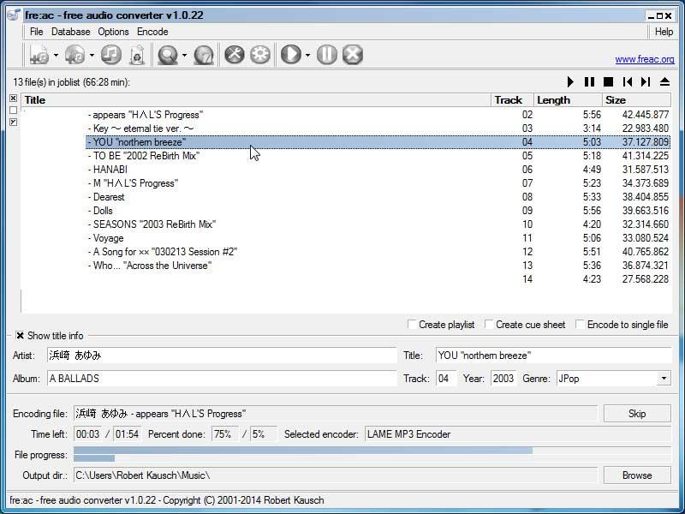This screenshot has height=514, width=685.
Task: Stop playback with the joblist stop square
Action: tap(608, 81)
